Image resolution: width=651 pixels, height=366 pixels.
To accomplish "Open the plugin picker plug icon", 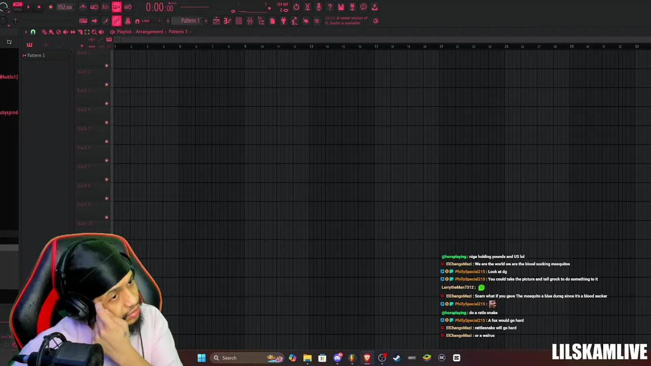I will pos(283,21).
